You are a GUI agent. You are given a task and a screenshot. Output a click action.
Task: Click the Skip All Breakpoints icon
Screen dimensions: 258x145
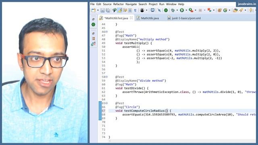pos(159,10)
